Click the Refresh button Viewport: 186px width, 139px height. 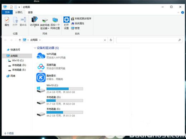(111, 40)
